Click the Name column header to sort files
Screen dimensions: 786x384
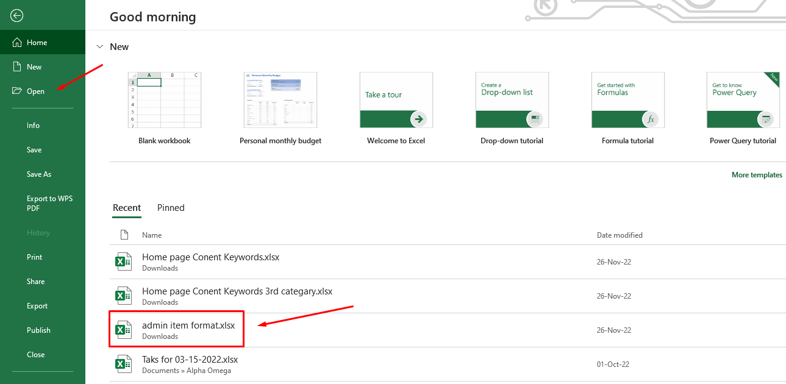151,235
